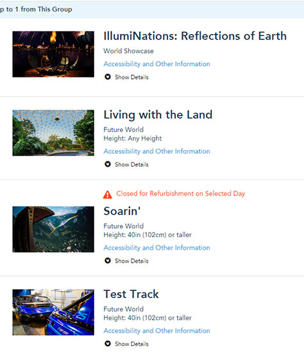Viewport: 304px width, 357px height.
Task: Select the Living with the Land greenhouse thumbnail
Action: tap(53, 133)
